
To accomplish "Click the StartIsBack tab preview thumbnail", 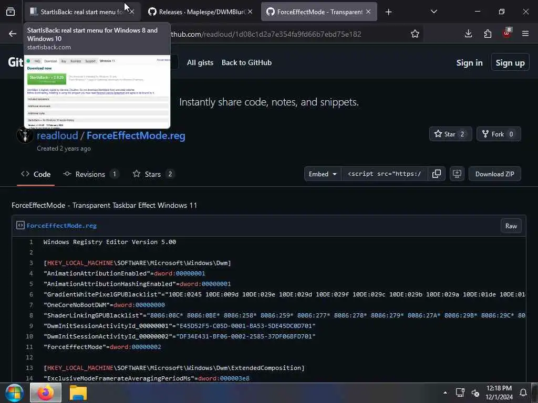I will point(97,92).
